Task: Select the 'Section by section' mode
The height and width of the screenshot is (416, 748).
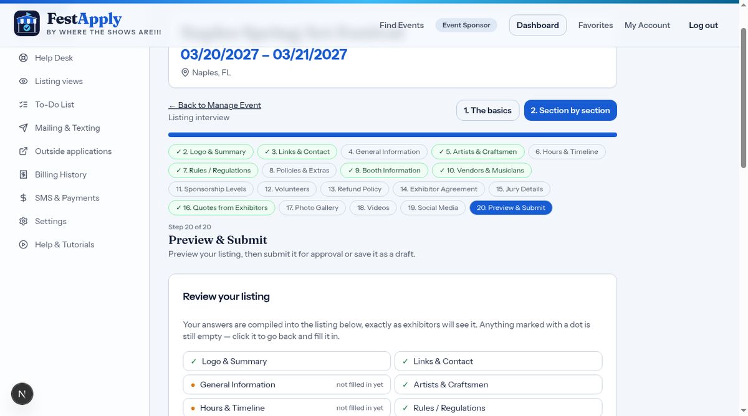Action: [570, 110]
